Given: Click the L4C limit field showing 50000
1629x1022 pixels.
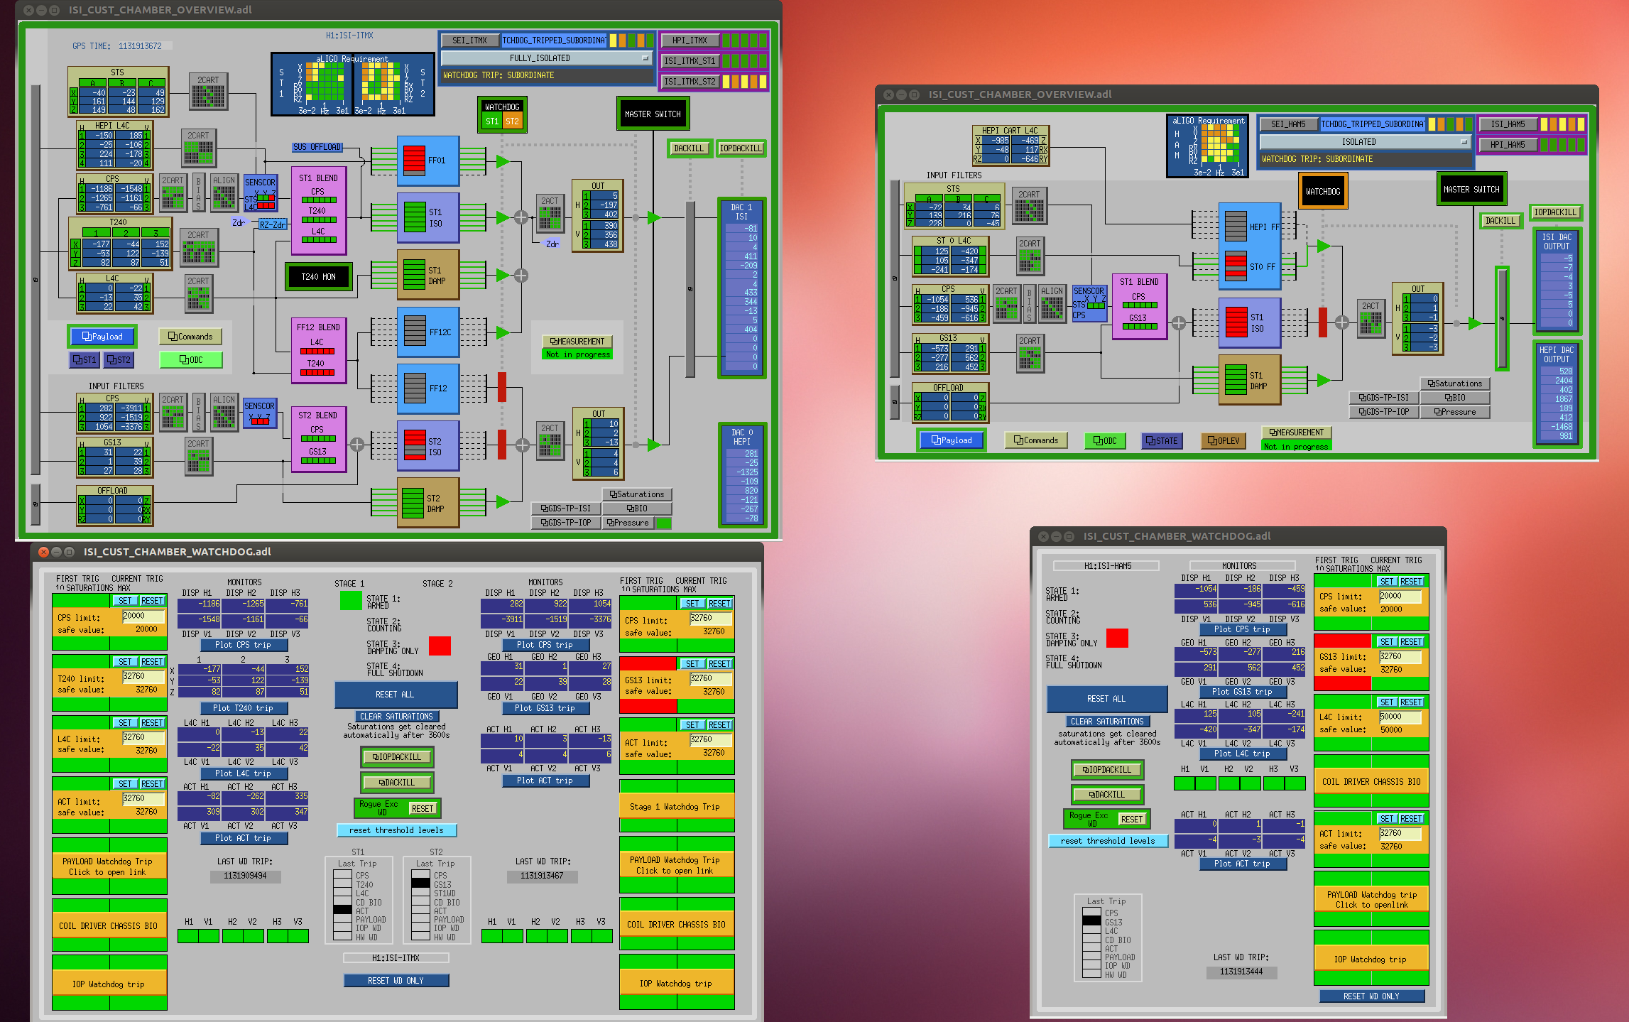Looking at the screenshot, I should click(x=1400, y=717).
